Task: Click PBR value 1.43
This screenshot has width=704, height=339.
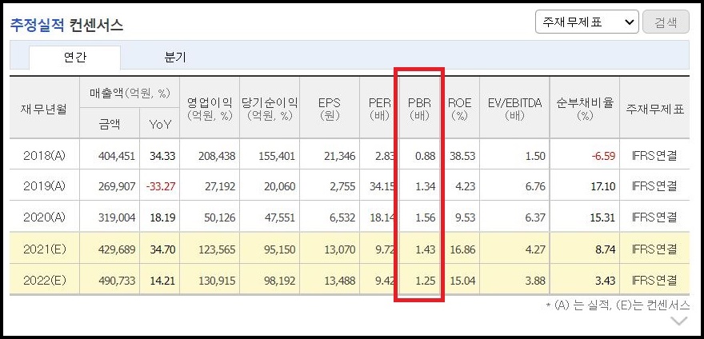Action: 425,249
